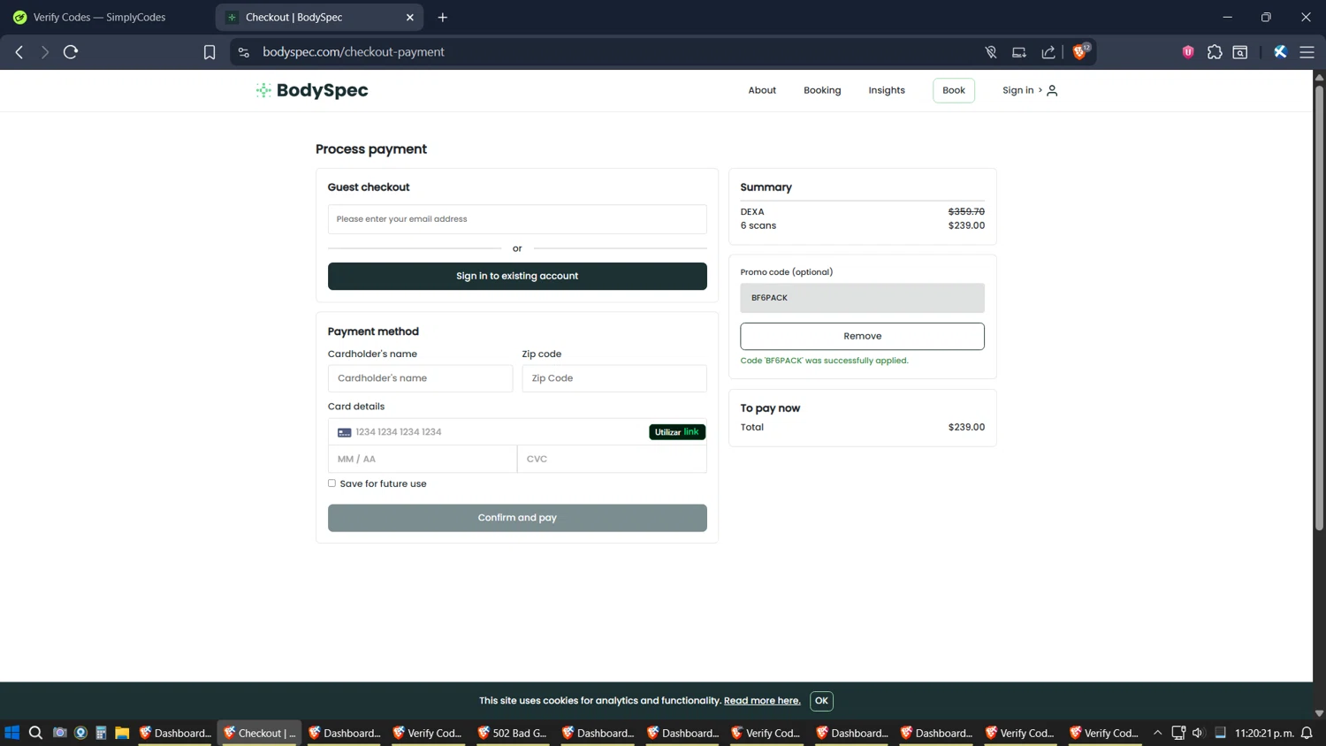1326x746 pixels.
Task: Open the Booking menu item
Action: point(822,90)
